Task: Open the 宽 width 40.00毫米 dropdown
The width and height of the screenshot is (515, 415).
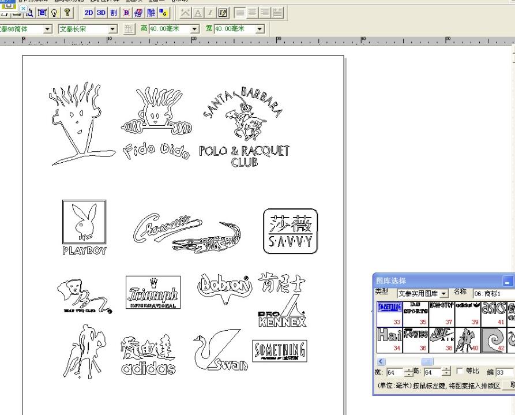Action: click(x=260, y=29)
